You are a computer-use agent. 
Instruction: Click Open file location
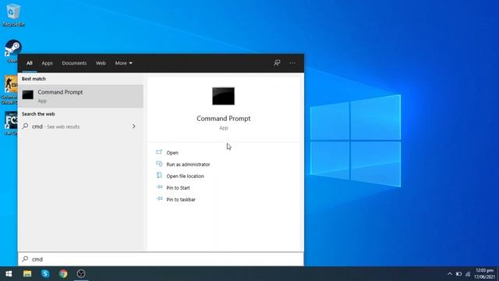[x=186, y=176]
